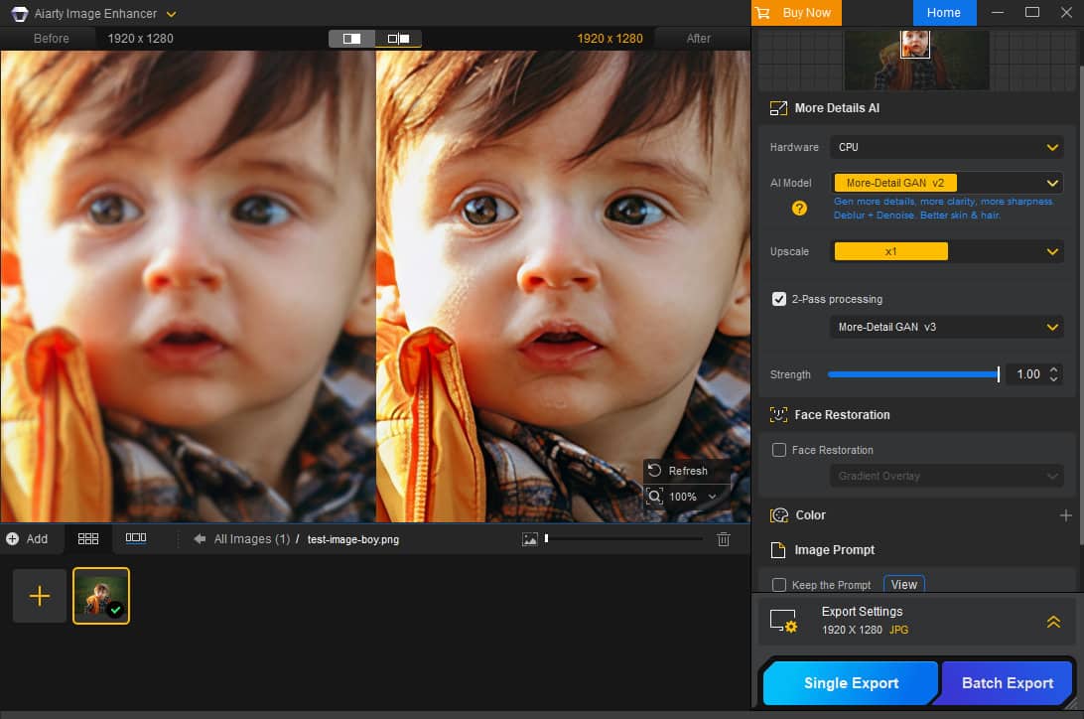The width and height of the screenshot is (1084, 719).
Task: Click the yellow help question mark icon
Action: tap(799, 209)
